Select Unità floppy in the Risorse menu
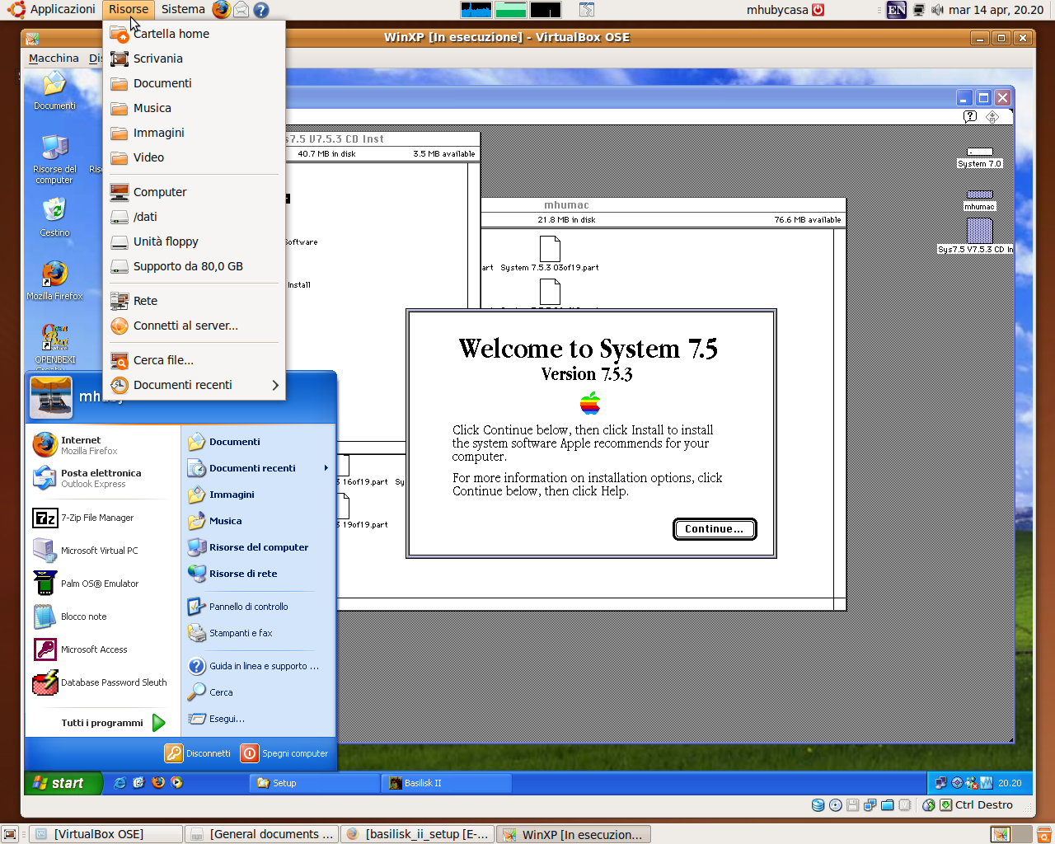Viewport: 1055px width, 844px height. tap(195, 241)
